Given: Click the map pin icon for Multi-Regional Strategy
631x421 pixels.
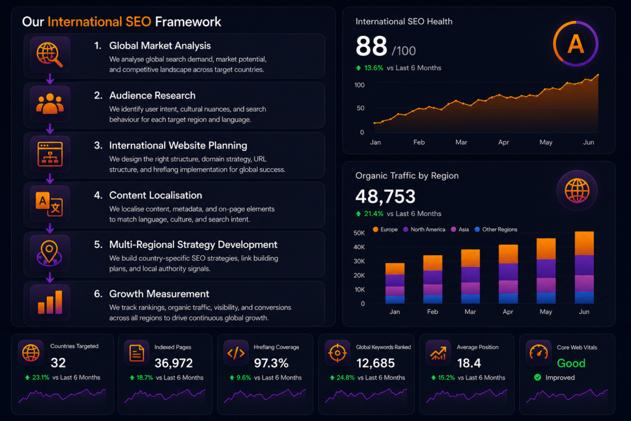Looking at the screenshot, I should coord(50,253).
